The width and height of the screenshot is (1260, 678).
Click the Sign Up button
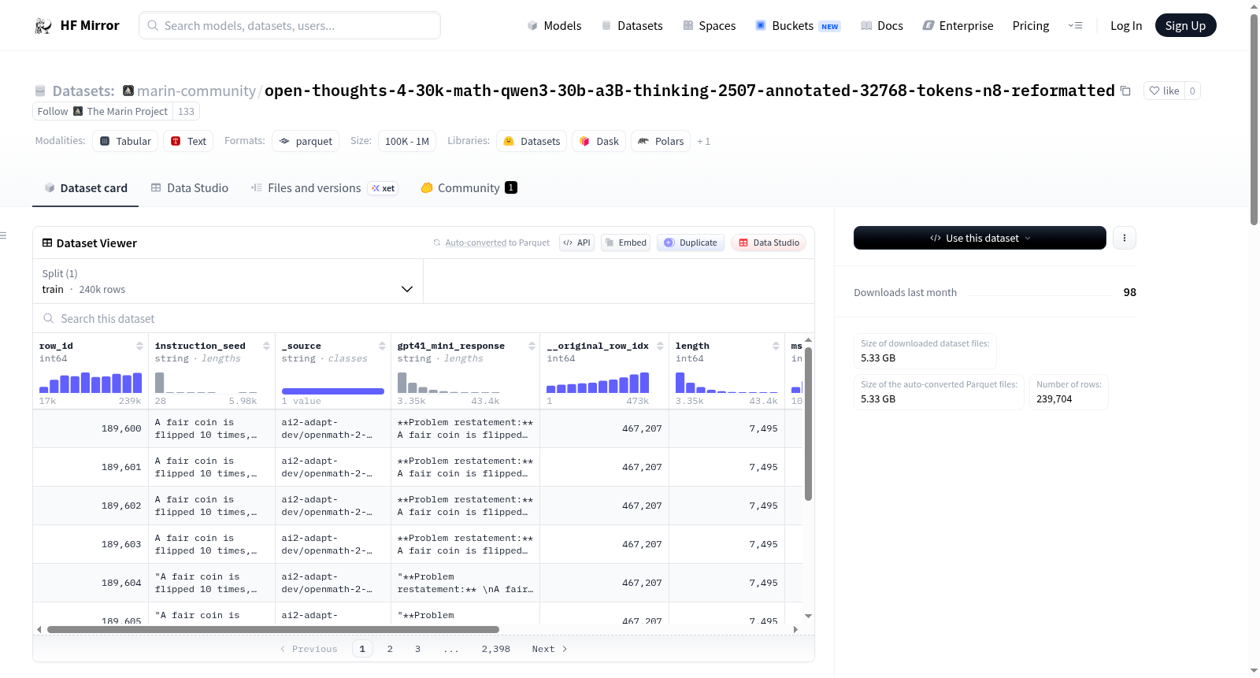(x=1185, y=25)
